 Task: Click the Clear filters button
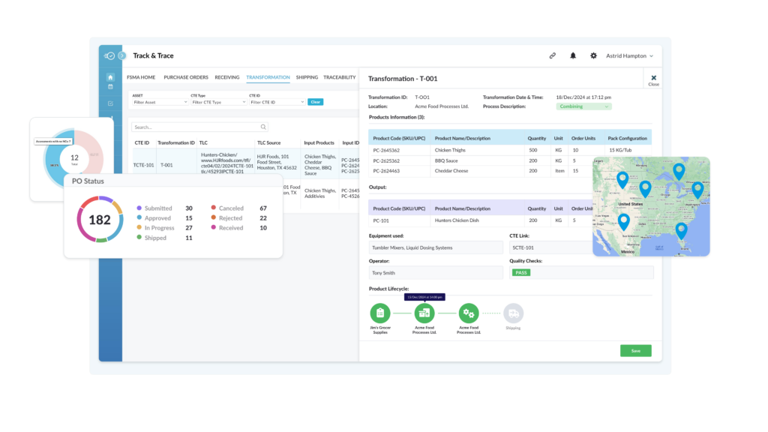click(315, 102)
